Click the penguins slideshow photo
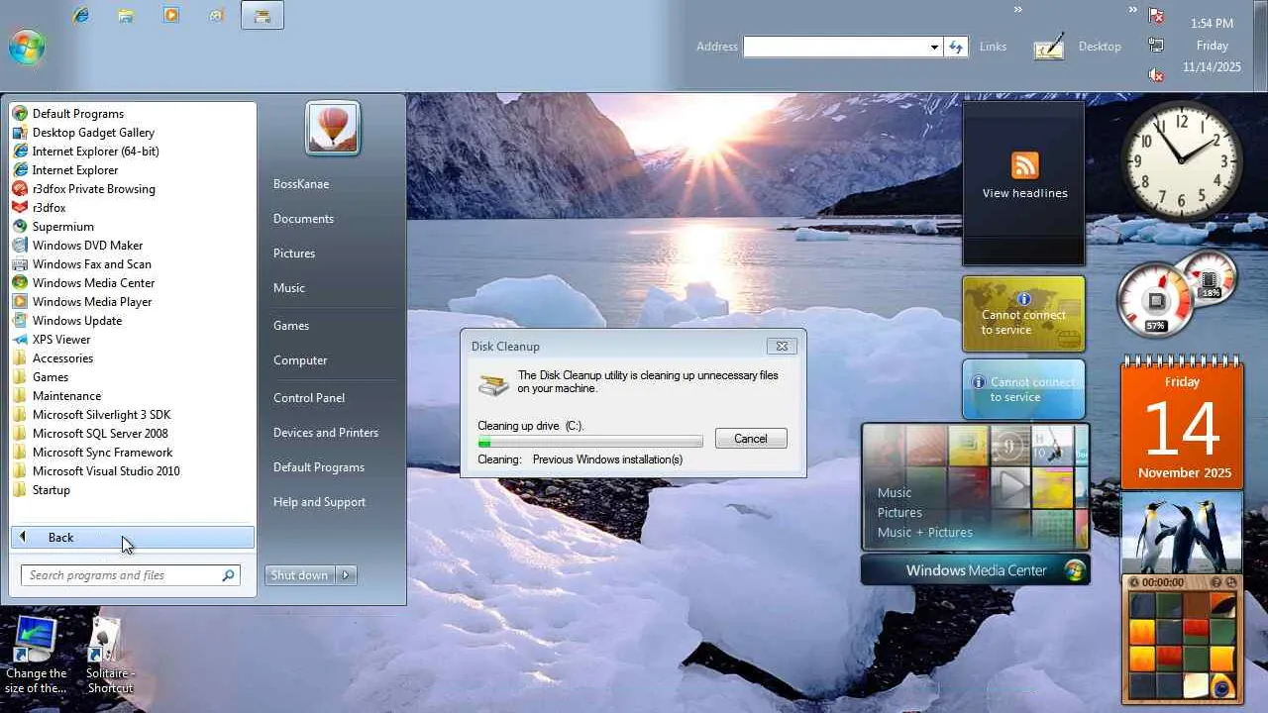Viewport: 1268px width, 713px height. click(x=1182, y=532)
